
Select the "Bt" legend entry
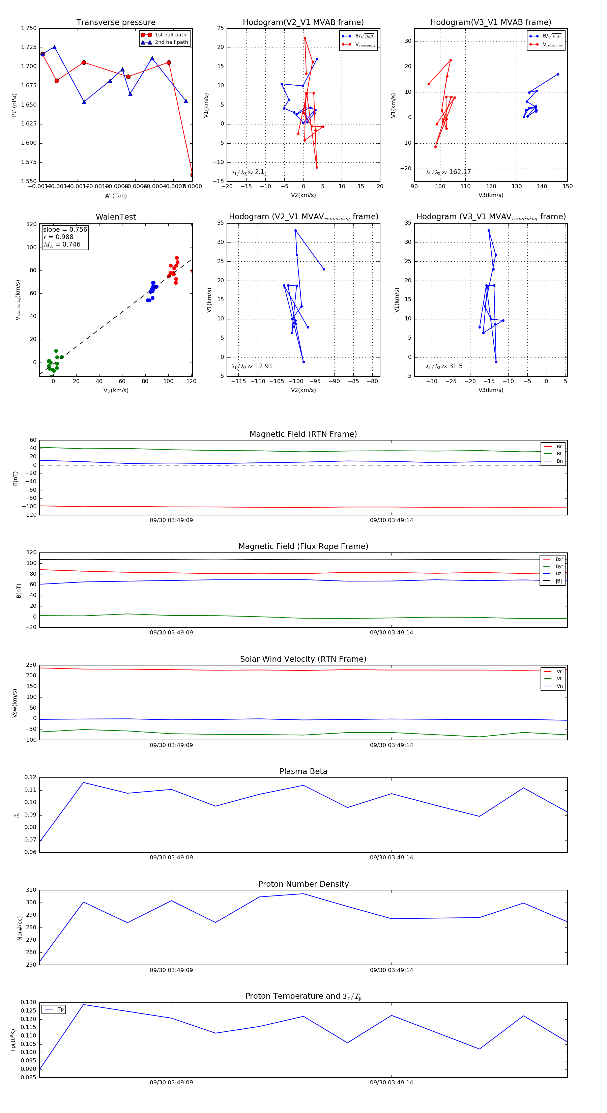point(553,454)
